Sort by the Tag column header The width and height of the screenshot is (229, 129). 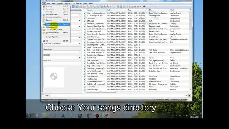[137, 10]
